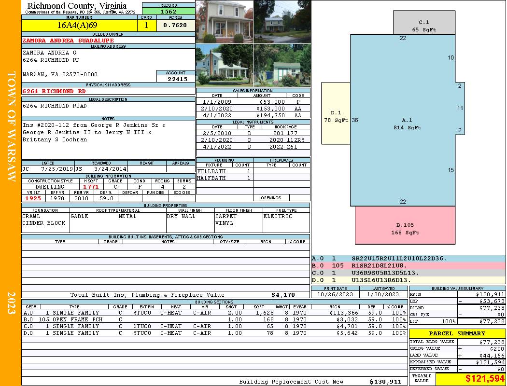Select RPCN value $3,032
This screenshot has width=507, height=386.
tap(347, 319)
